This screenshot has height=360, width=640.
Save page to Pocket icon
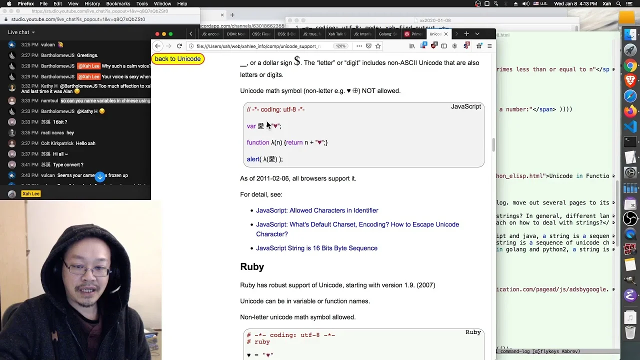tap(368, 46)
